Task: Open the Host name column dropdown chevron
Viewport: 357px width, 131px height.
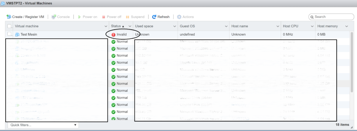Action: (278, 26)
